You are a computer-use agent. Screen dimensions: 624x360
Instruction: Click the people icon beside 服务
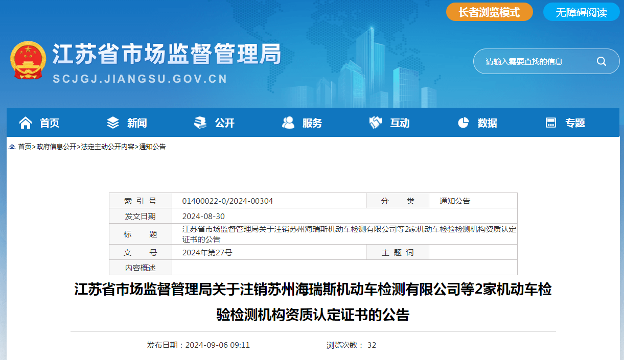pyautogui.click(x=288, y=123)
